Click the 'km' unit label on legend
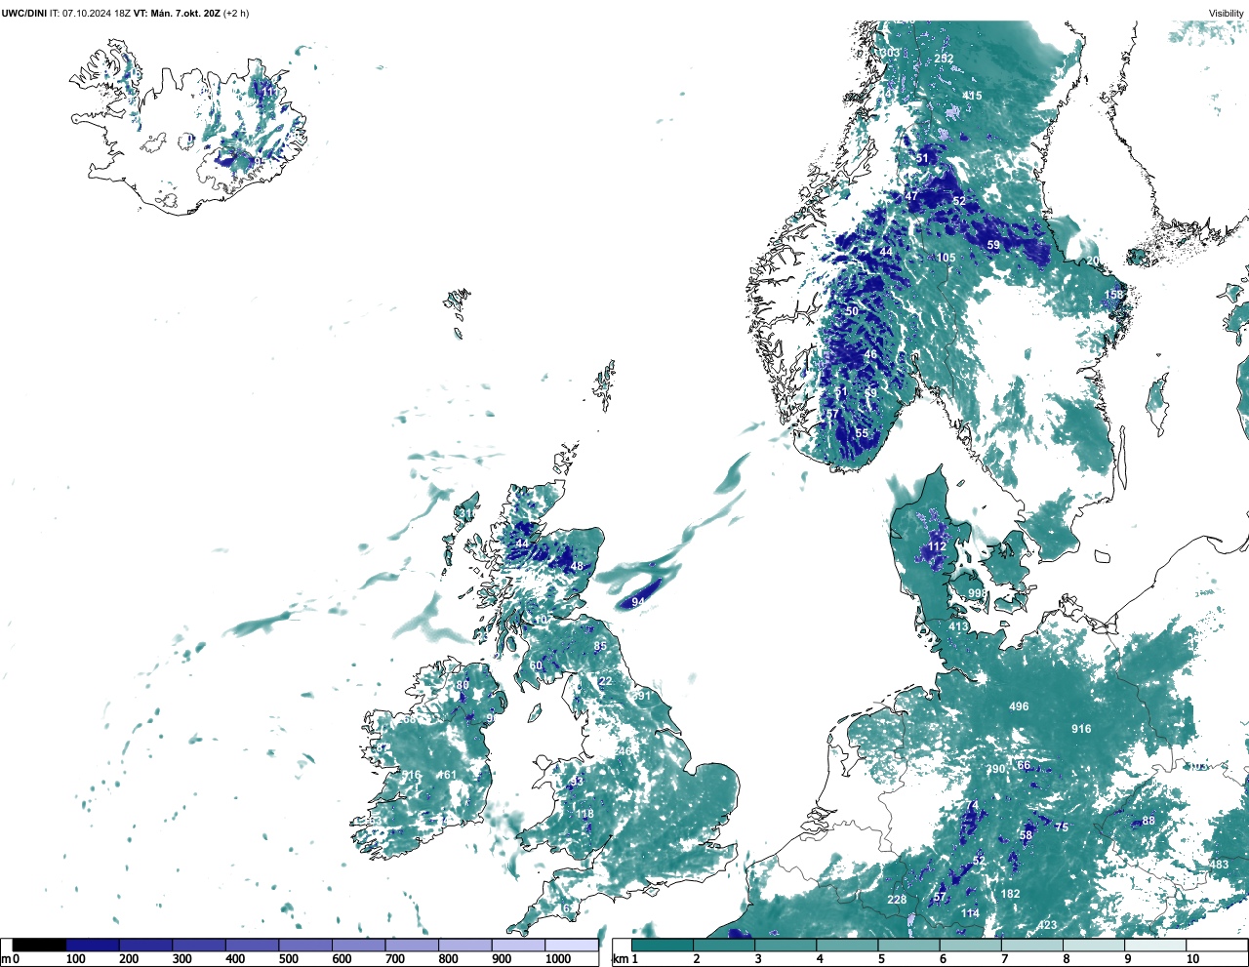This screenshot has height=967, width=1249. tap(620, 959)
